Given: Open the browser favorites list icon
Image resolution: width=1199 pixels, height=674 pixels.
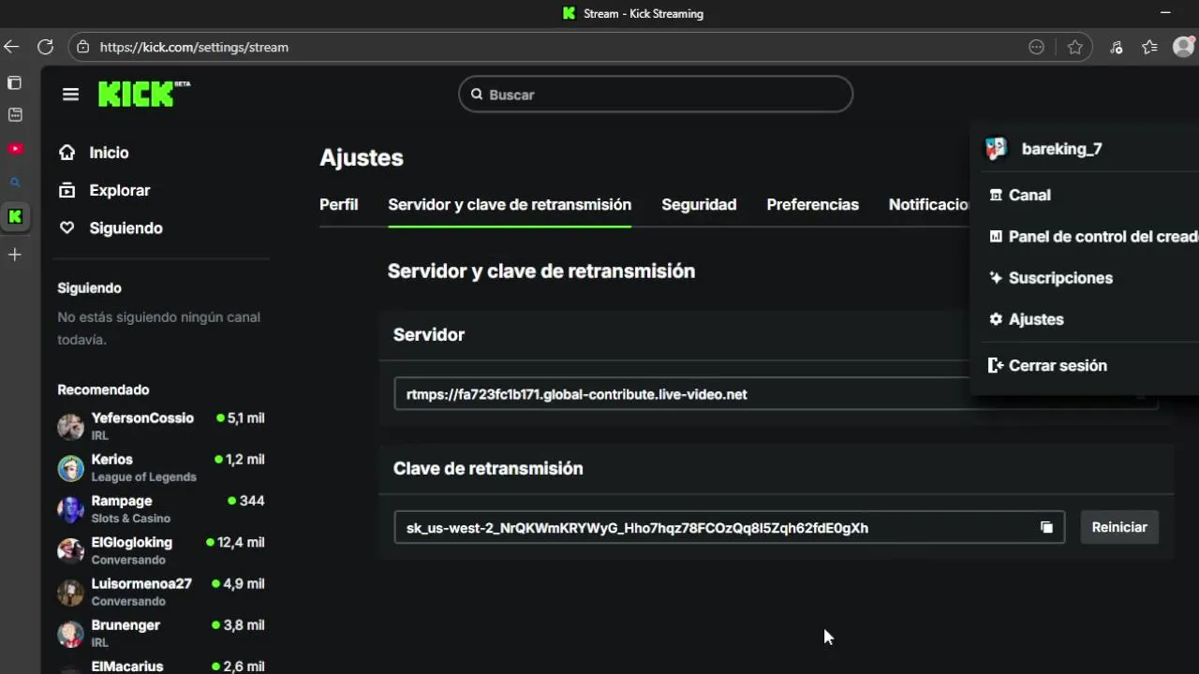Looking at the screenshot, I should point(1149,47).
